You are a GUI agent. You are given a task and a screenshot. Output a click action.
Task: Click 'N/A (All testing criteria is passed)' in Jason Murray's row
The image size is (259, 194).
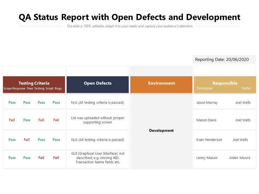[x=97, y=102]
